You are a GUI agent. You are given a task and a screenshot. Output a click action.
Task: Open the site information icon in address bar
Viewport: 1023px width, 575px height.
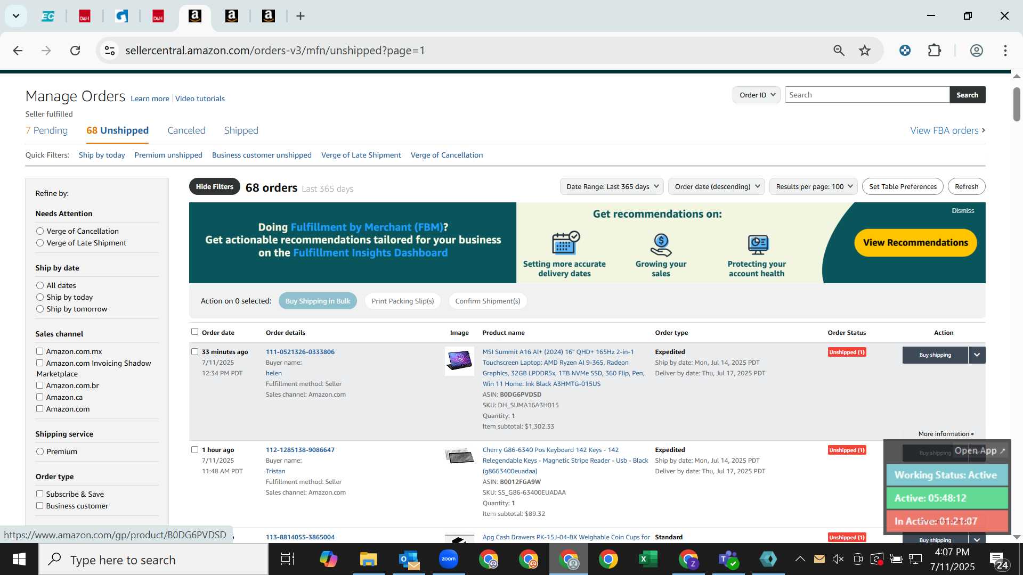click(x=110, y=51)
